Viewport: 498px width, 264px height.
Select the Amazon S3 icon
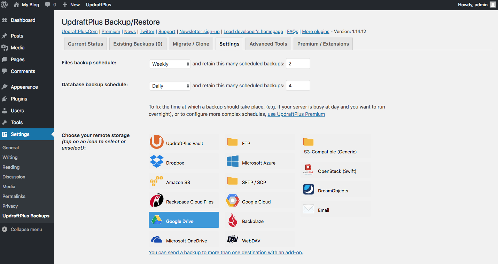(157, 181)
